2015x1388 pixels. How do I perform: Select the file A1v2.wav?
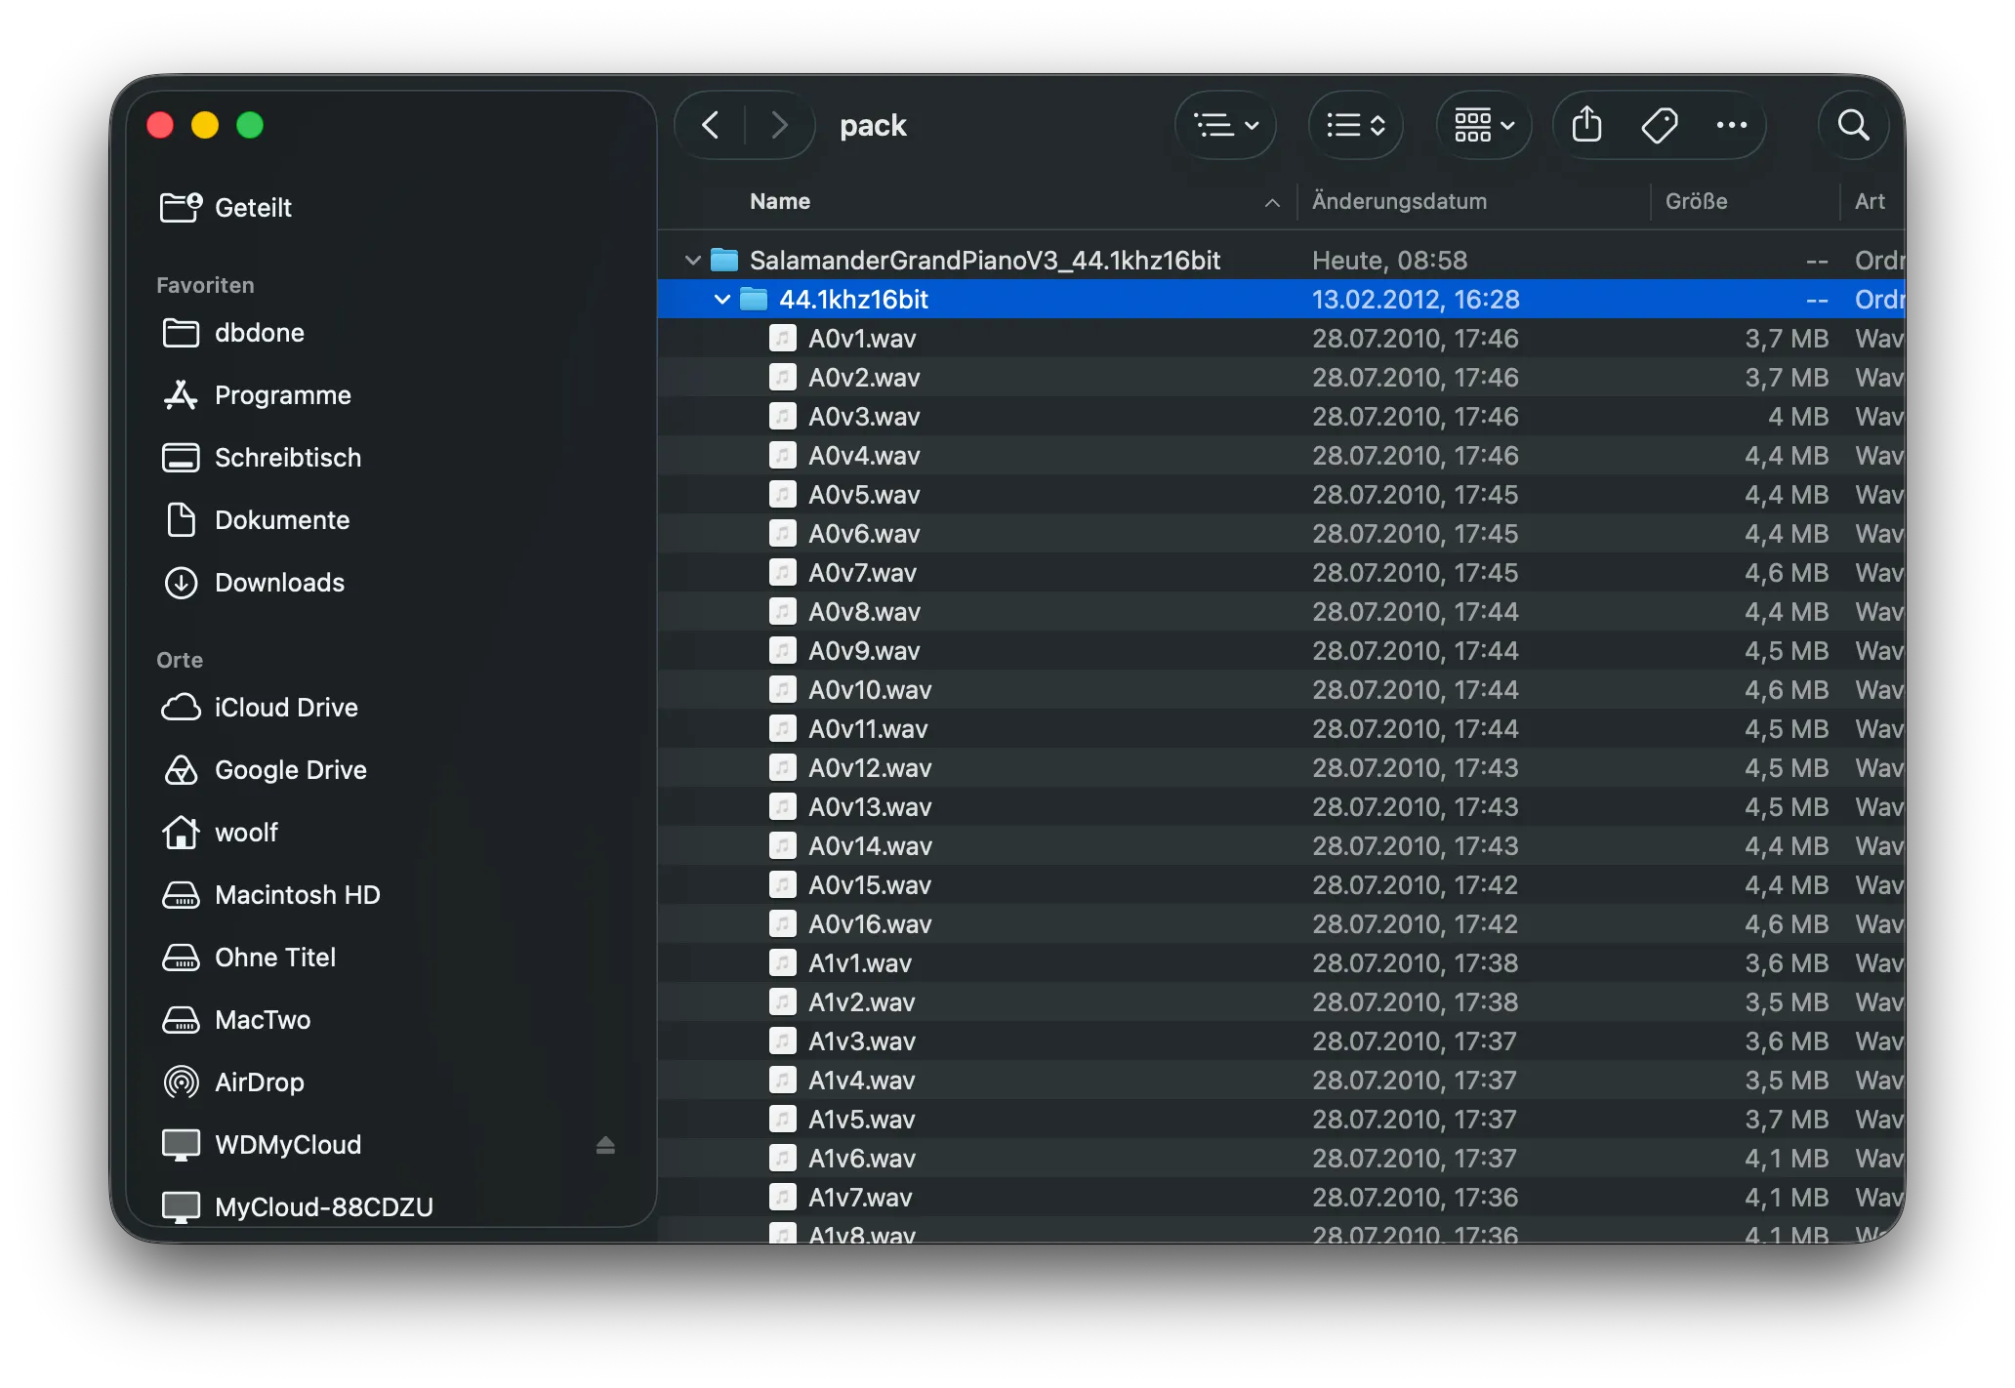(1281, 1002)
